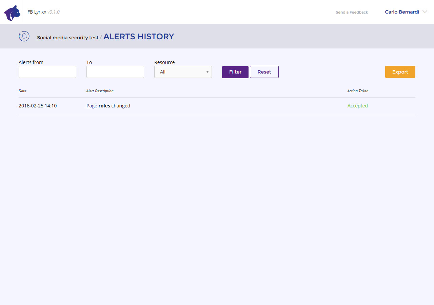This screenshot has height=305, width=434.
Task: Click the 'roles changed' alert text
Action: (x=114, y=106)
